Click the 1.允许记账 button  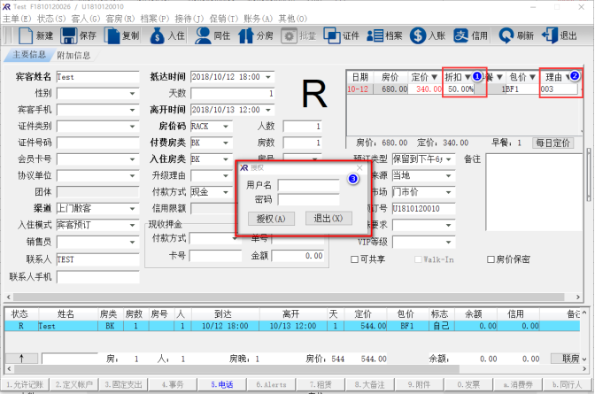click(x=24, y=384)
